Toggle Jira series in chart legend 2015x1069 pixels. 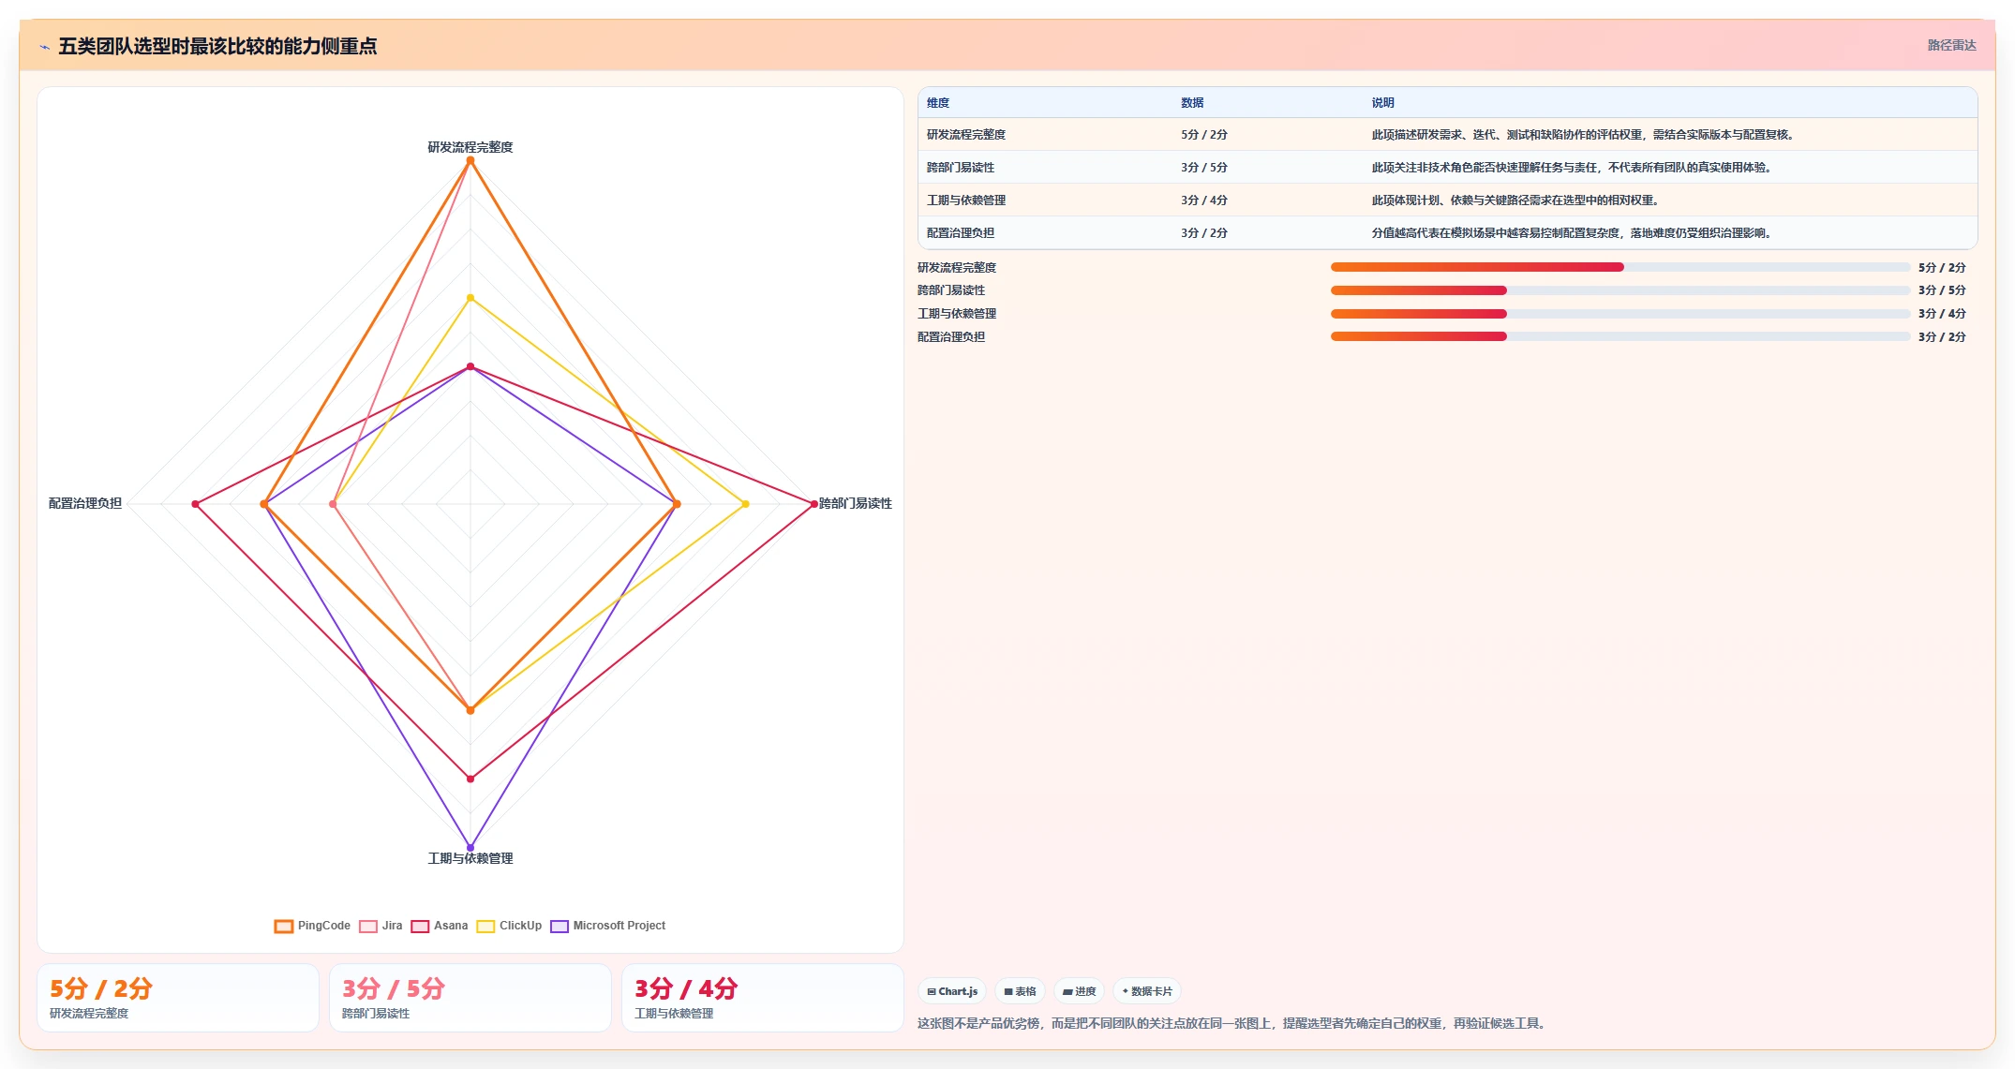point(381,926)
